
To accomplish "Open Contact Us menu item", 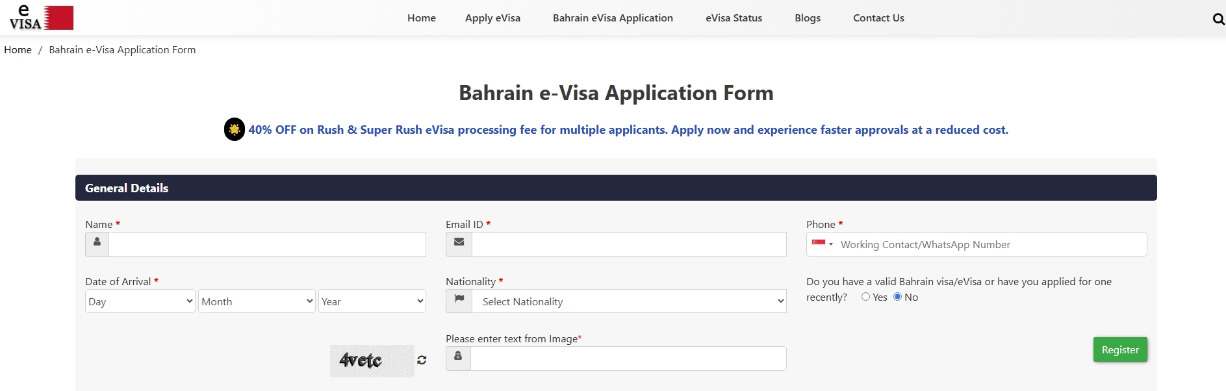I will 878,18.
